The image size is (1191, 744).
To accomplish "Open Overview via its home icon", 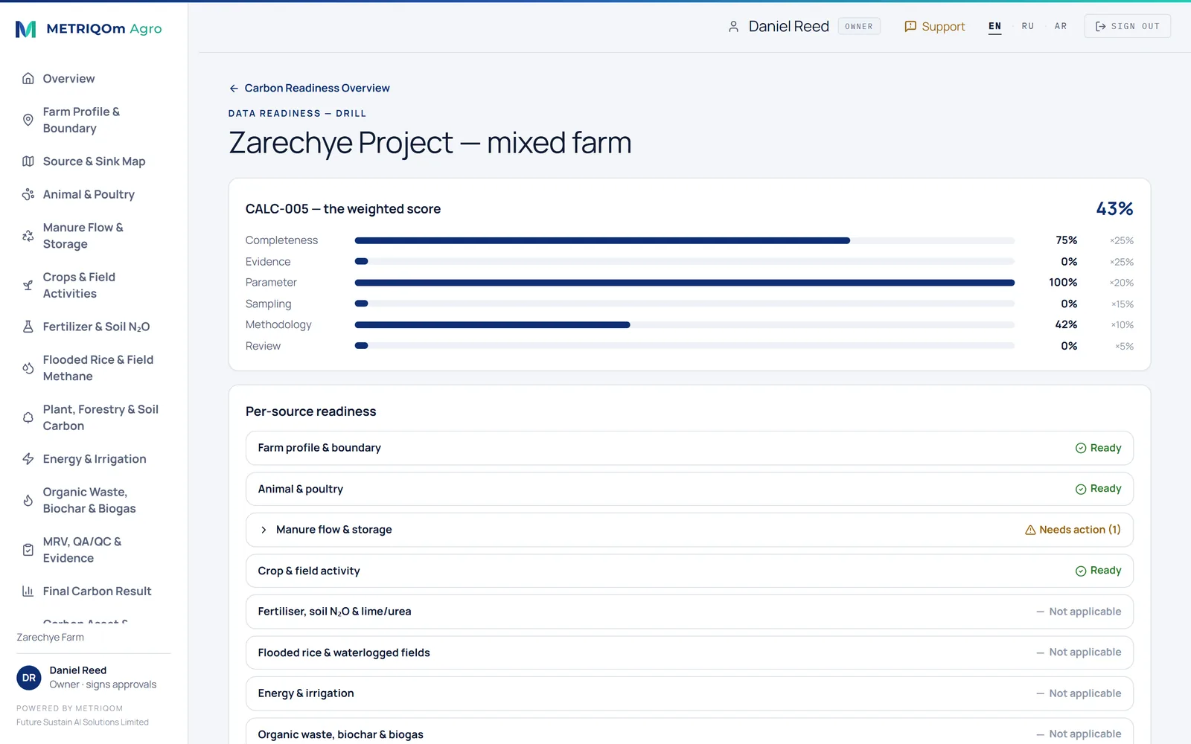I will (x=28, y=78).
